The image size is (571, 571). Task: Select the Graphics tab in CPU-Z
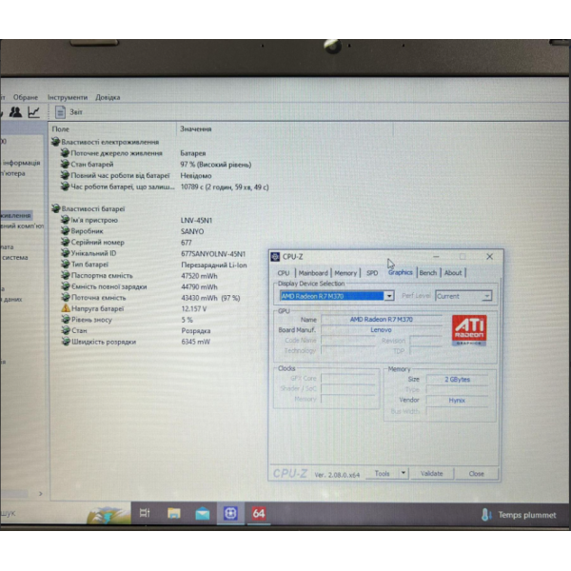coord(401,272)
